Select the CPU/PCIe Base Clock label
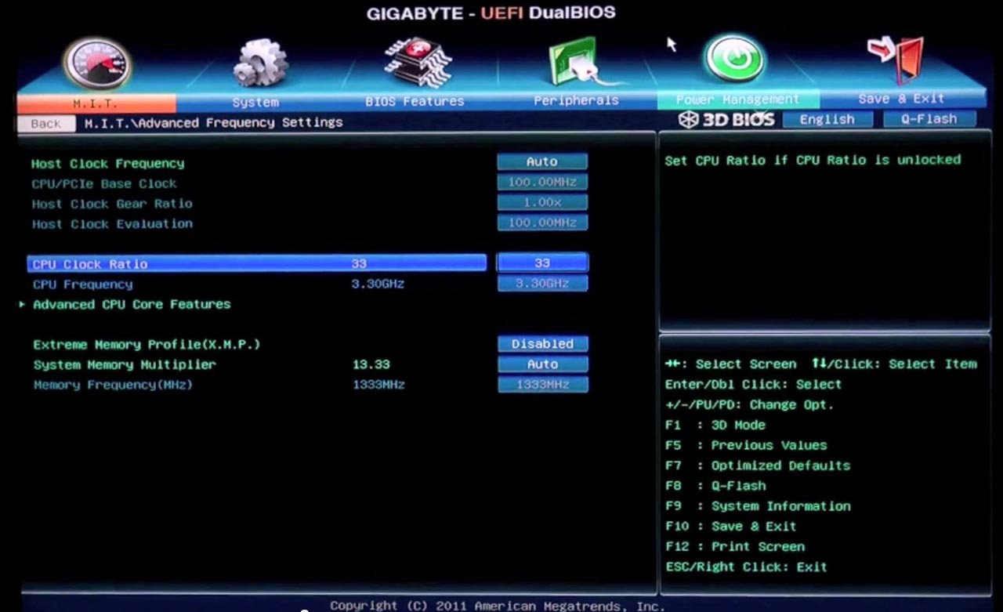Viewport: 1003px width, 612px height. (104, 183)
